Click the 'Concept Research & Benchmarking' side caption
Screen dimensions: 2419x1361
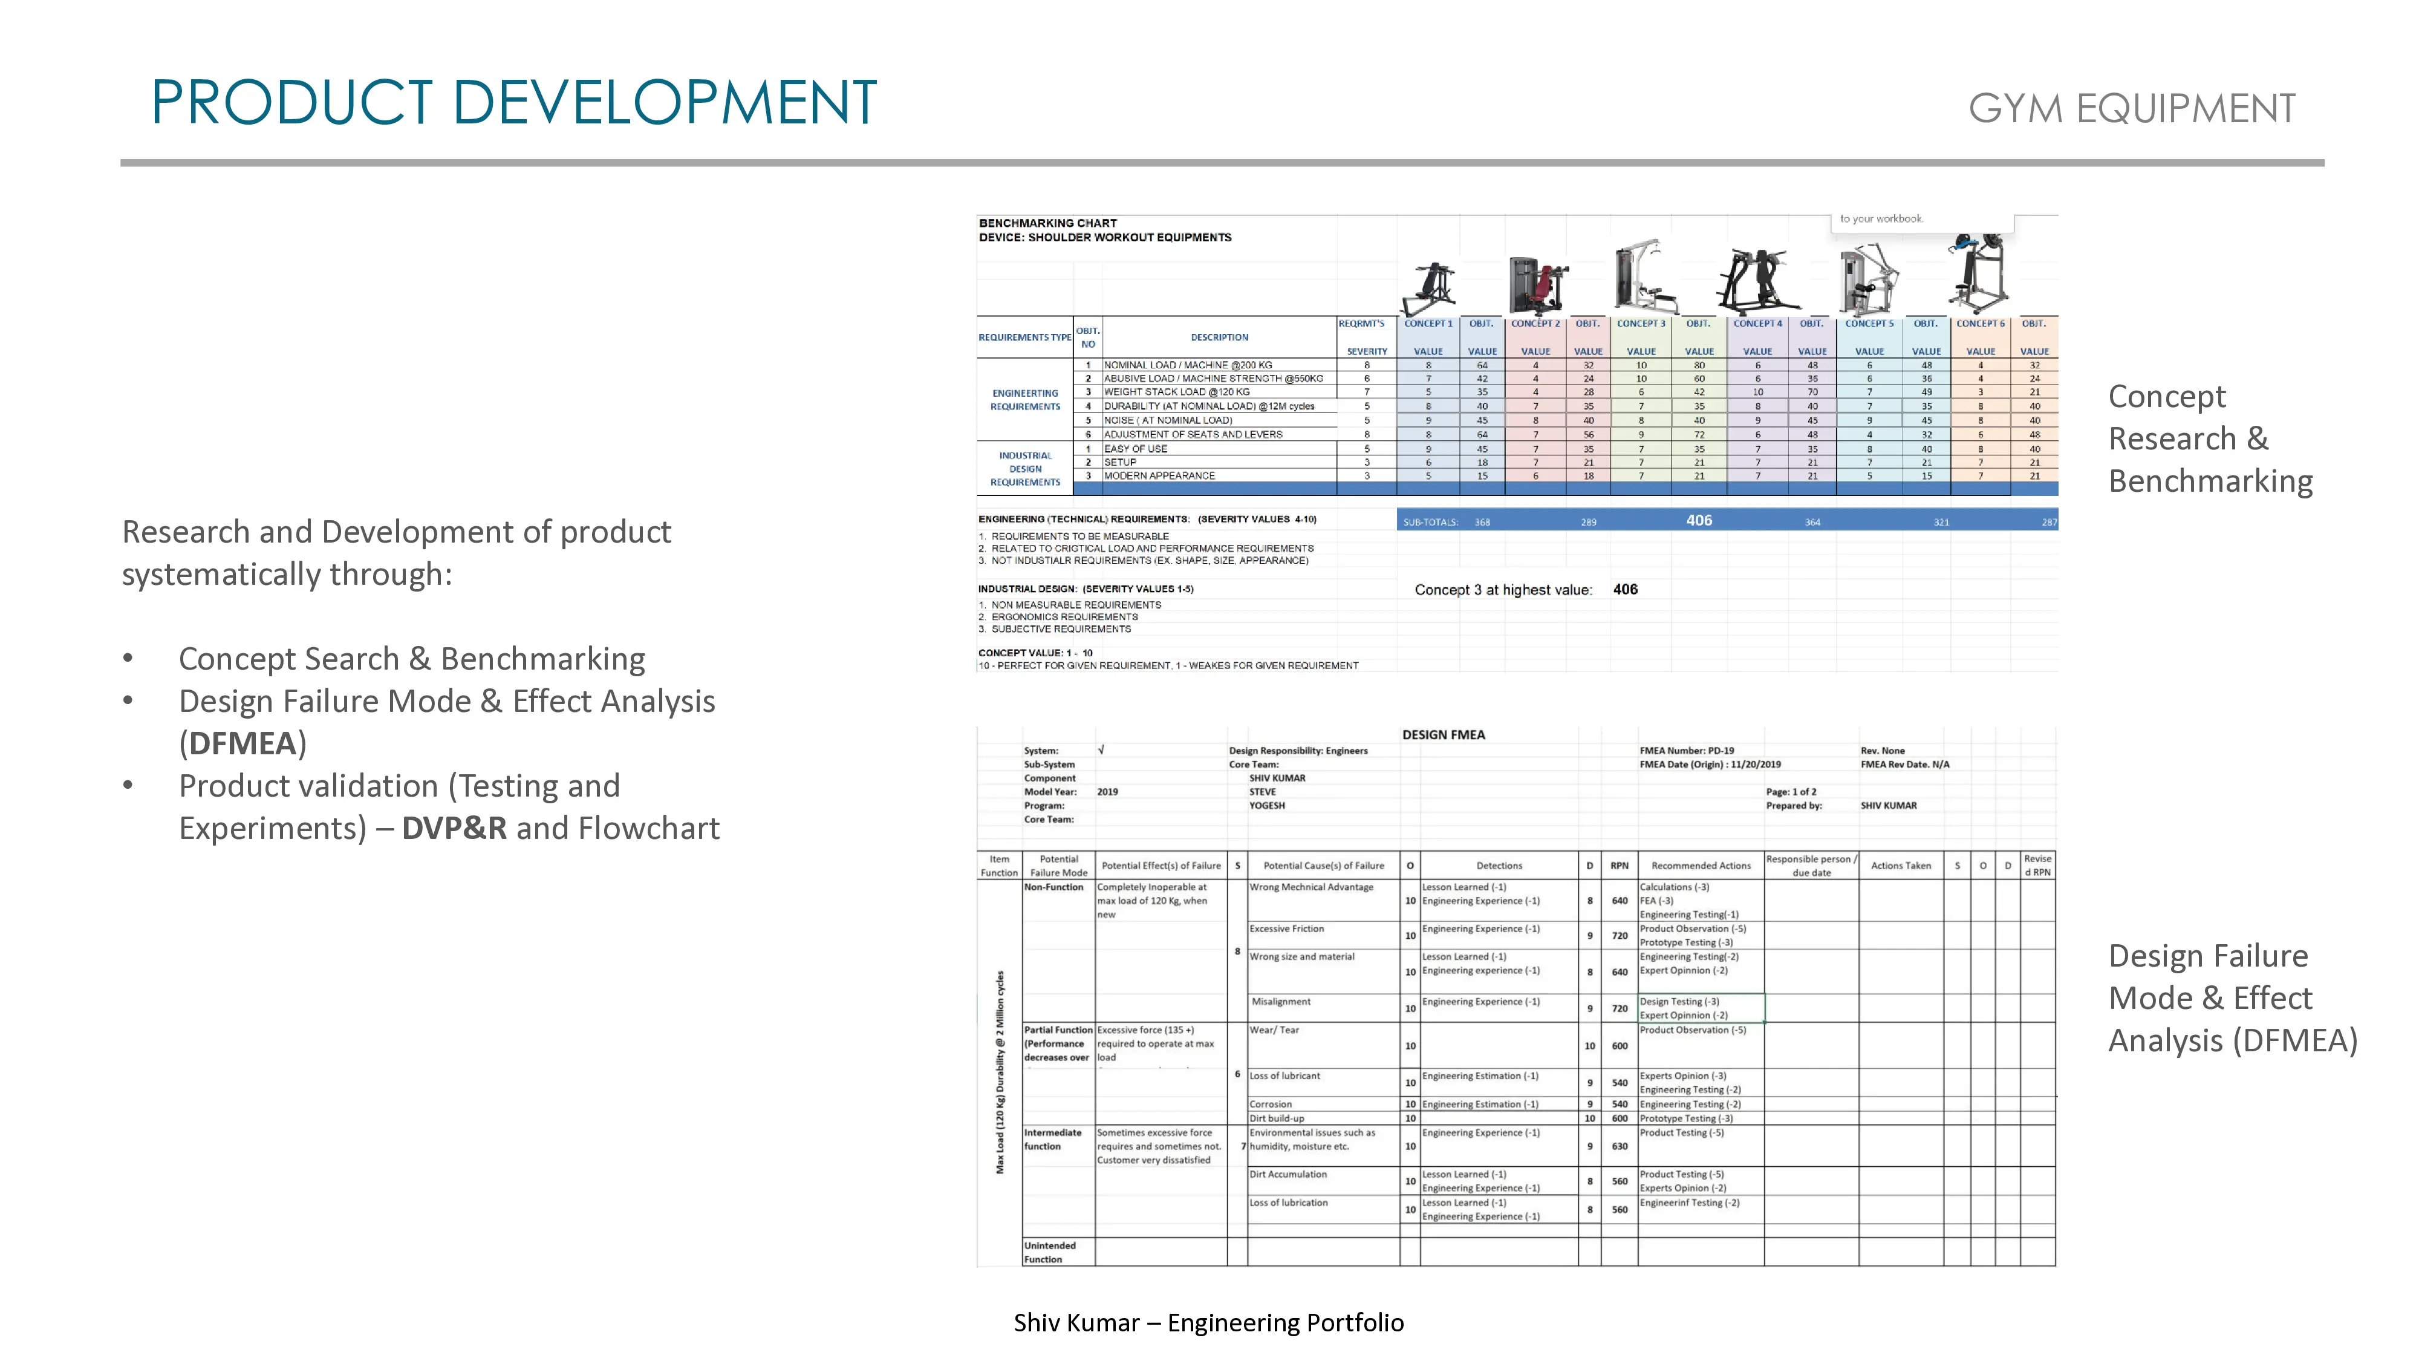pyautogui.click(x=2210, y=439)
